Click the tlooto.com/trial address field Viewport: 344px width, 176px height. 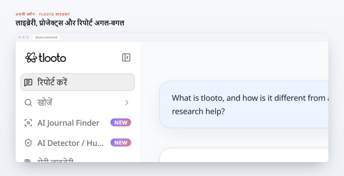click(x=46, y=37)
